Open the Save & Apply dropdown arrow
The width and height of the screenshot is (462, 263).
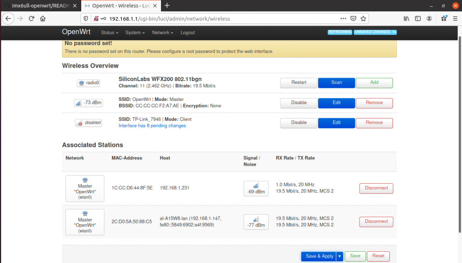[339, 256]
